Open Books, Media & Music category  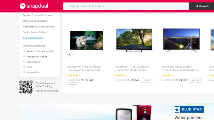pos(35,32)
